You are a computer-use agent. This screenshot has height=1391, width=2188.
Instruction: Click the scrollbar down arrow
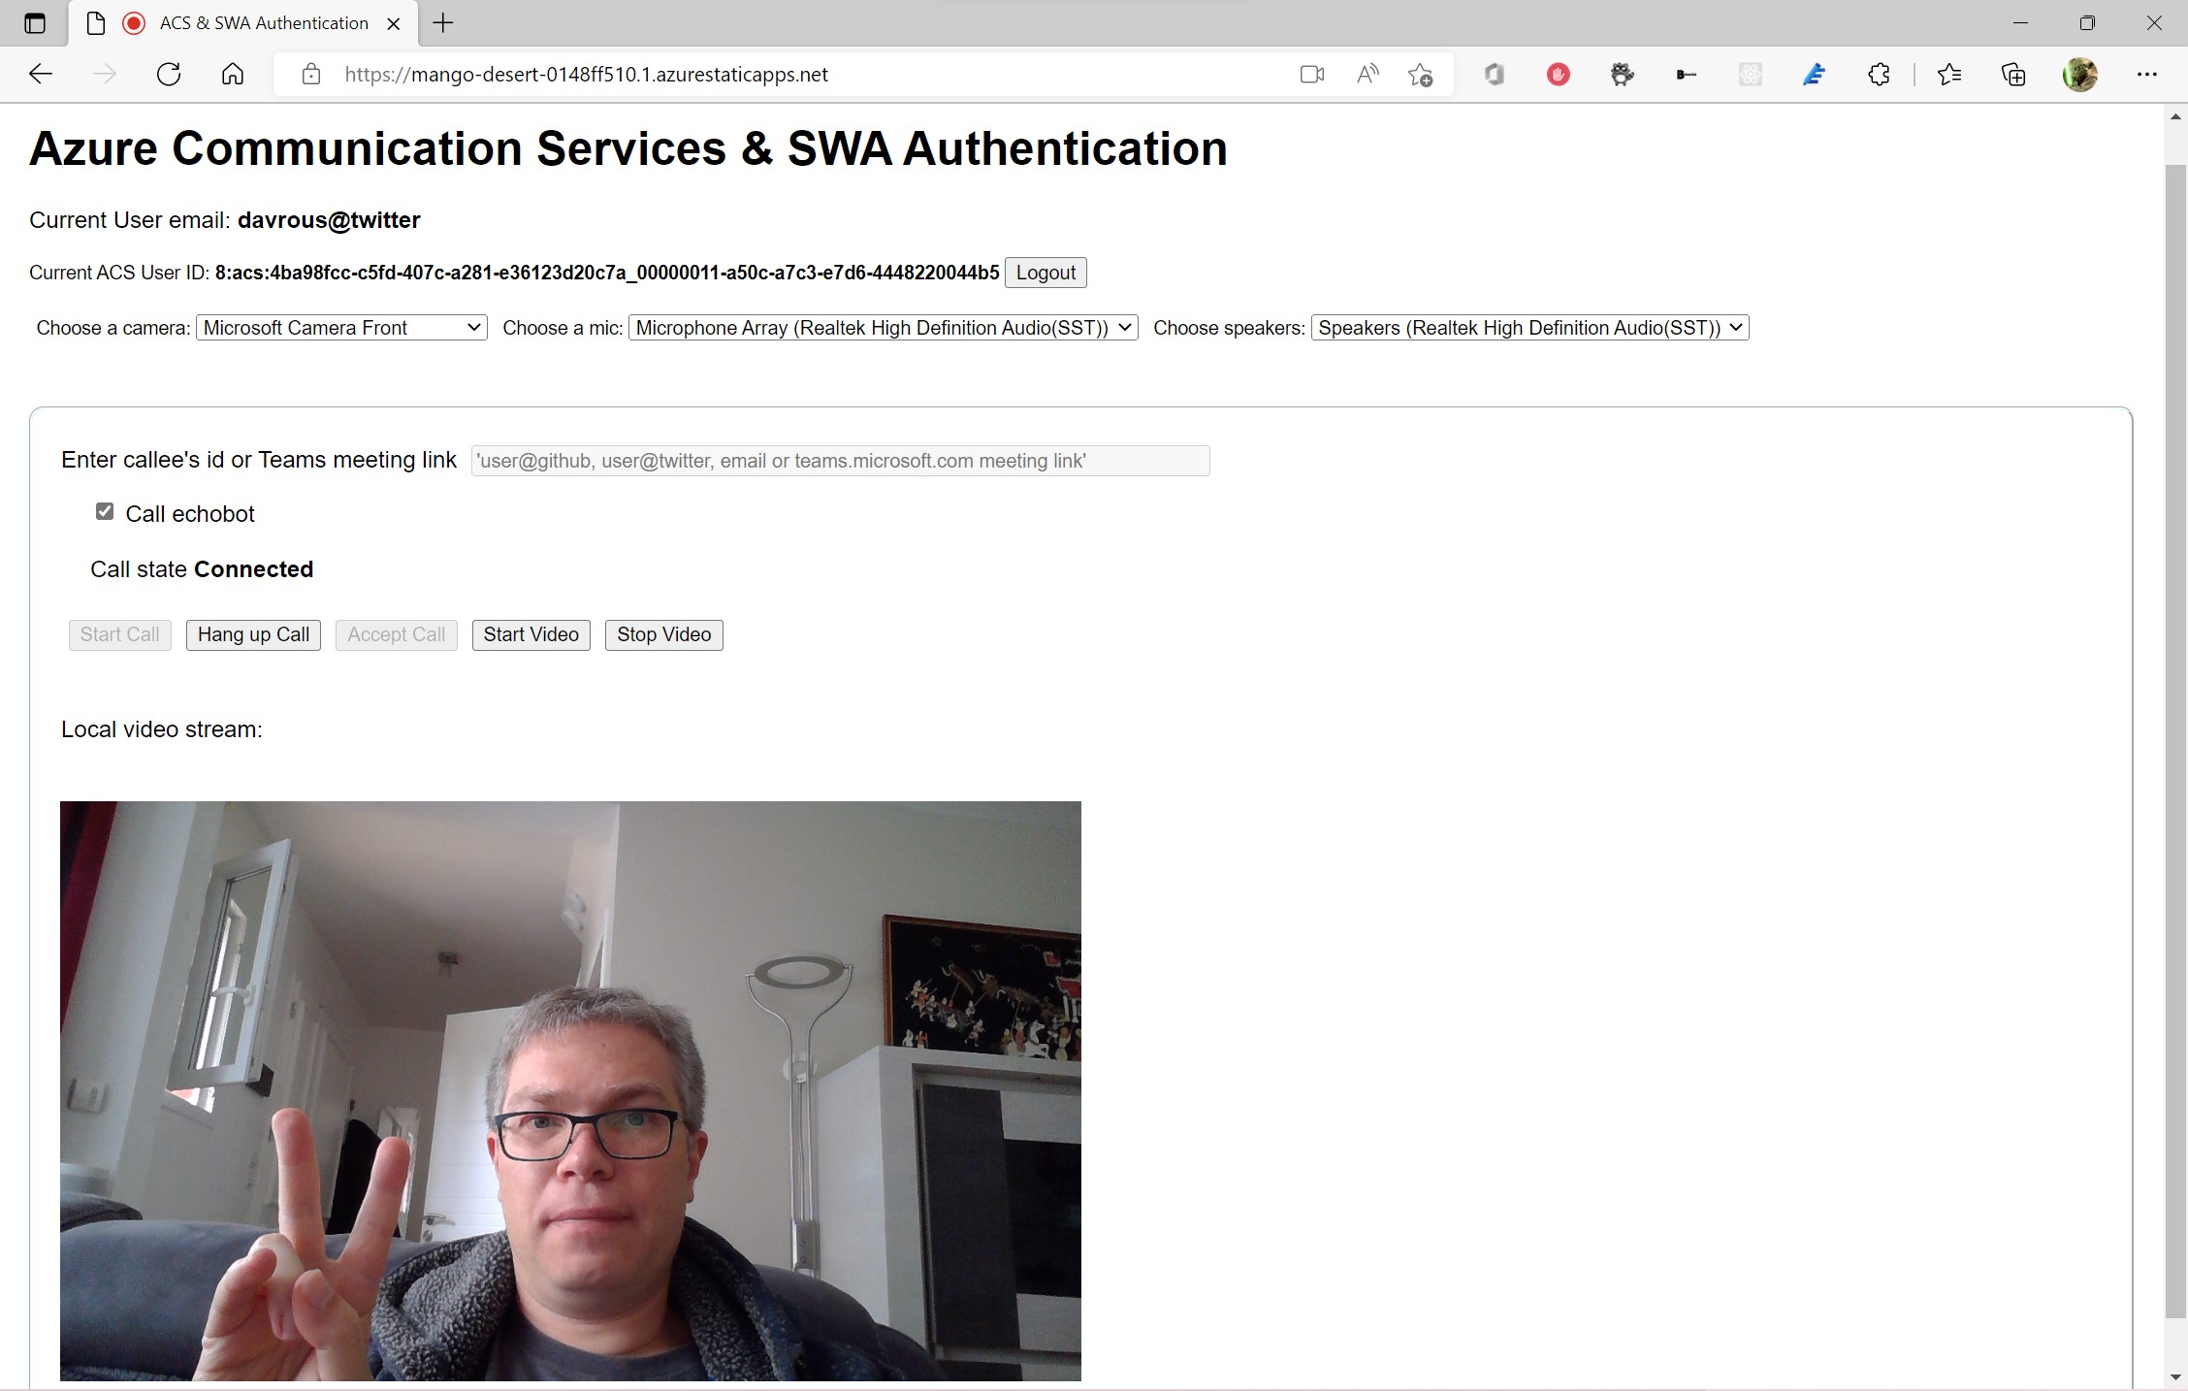click(2175, 1377)
